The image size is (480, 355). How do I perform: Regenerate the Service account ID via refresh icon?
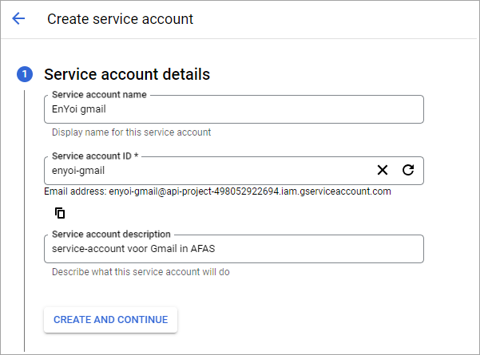408,170
